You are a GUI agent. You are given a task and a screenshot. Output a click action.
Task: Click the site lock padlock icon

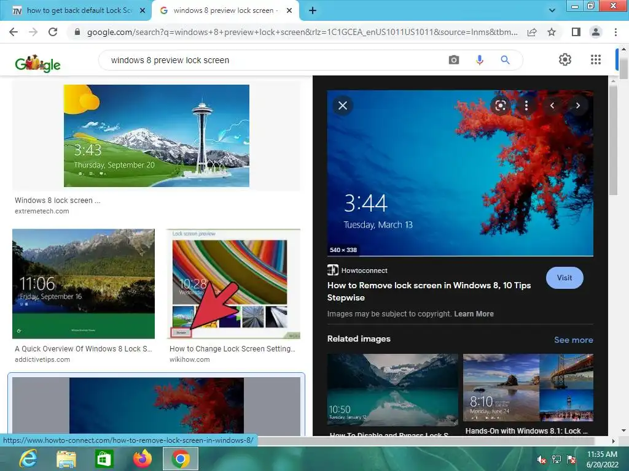[77, 32]
